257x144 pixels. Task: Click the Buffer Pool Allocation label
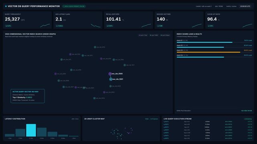tap(184, 111)
